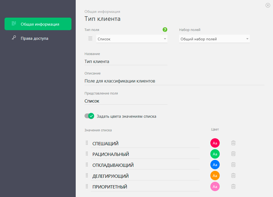Open the Представление поля selector
This screenshot has height=197, width=273.
tap(126, 101)
